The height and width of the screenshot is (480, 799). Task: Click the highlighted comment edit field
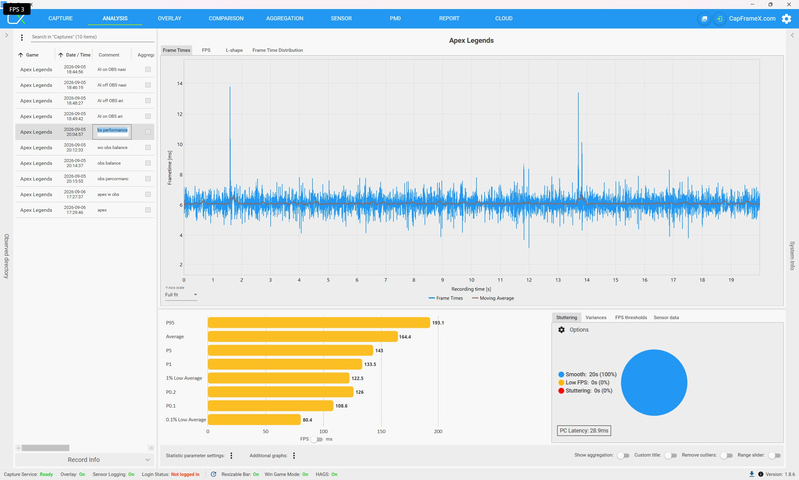[112, 132]
